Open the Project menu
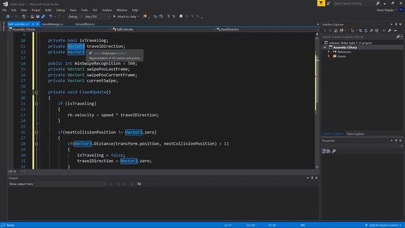The image size is (405, 228). pyautogui.click(x=36, y=10)
